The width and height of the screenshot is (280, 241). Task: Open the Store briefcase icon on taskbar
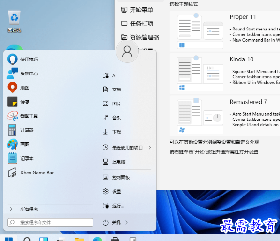tap(115, 239)
